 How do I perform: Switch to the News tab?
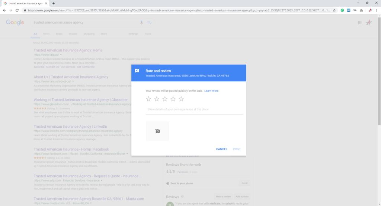coord(47,34)
